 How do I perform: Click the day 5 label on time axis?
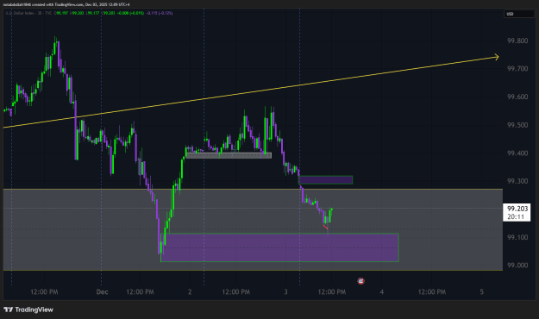(481, 292)
